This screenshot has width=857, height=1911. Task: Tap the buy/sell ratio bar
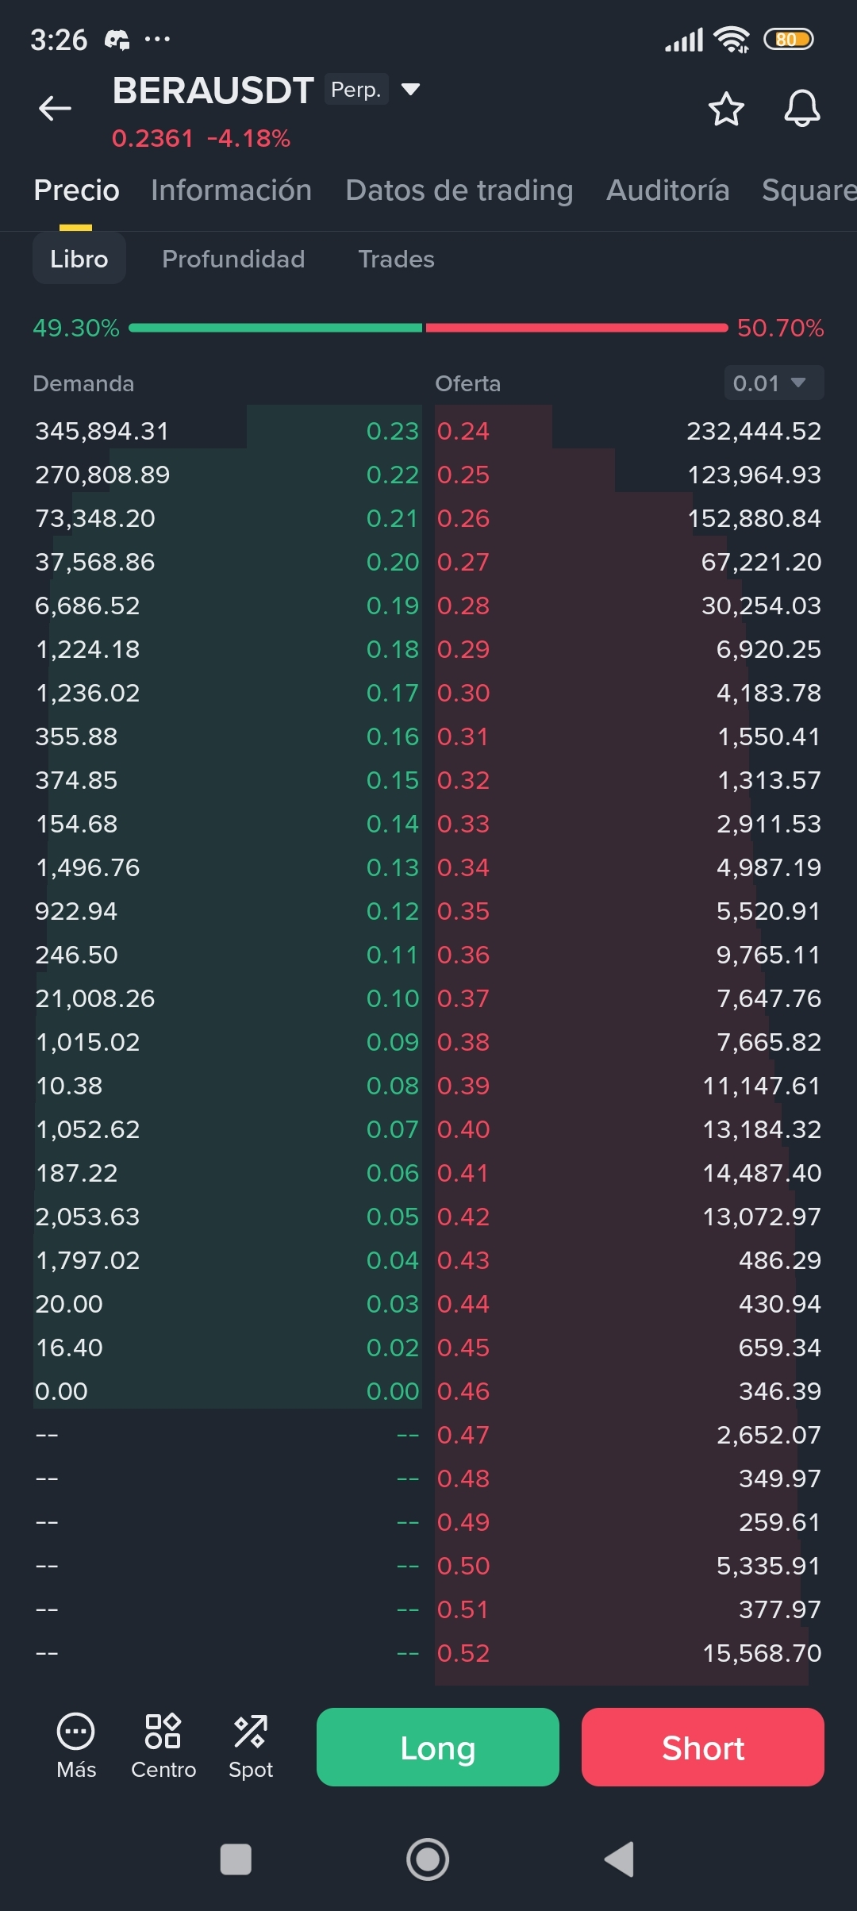click(x=428, y=327)
